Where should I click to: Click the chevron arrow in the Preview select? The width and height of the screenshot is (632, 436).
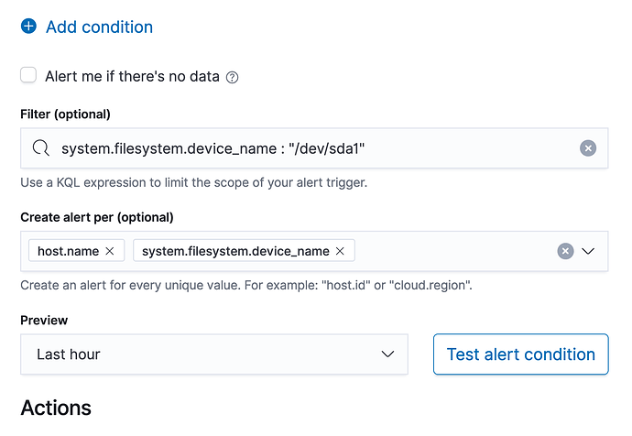click(x=387, y=354)
